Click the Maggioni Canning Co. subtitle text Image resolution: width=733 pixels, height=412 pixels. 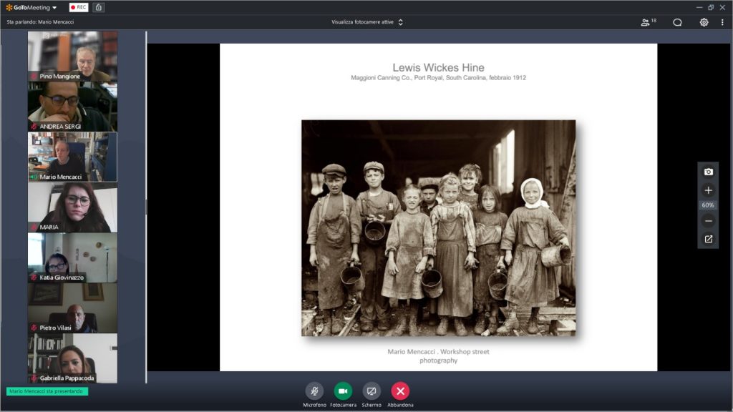[x=438, y=77]
